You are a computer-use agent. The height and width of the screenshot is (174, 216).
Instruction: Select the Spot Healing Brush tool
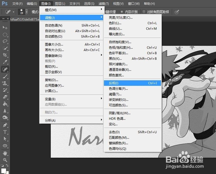click(x=5, y=69)
